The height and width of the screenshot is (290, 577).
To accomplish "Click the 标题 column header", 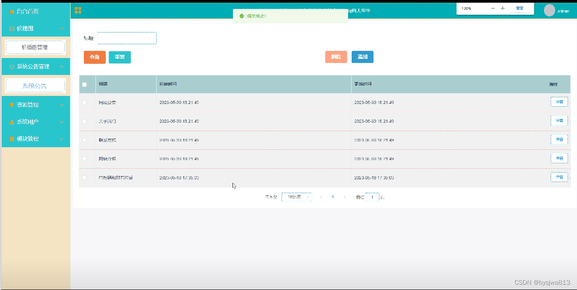I will pos(103,84).
